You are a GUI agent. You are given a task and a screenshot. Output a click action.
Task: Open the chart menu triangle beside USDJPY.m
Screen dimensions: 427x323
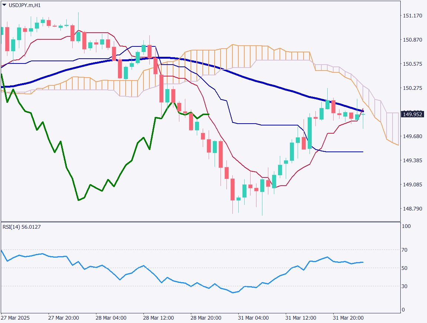(x=4, y=4)
